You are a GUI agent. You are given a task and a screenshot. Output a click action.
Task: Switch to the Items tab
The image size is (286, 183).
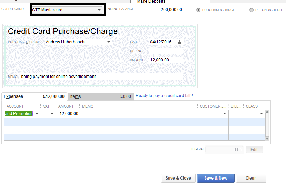coord(76,96)
